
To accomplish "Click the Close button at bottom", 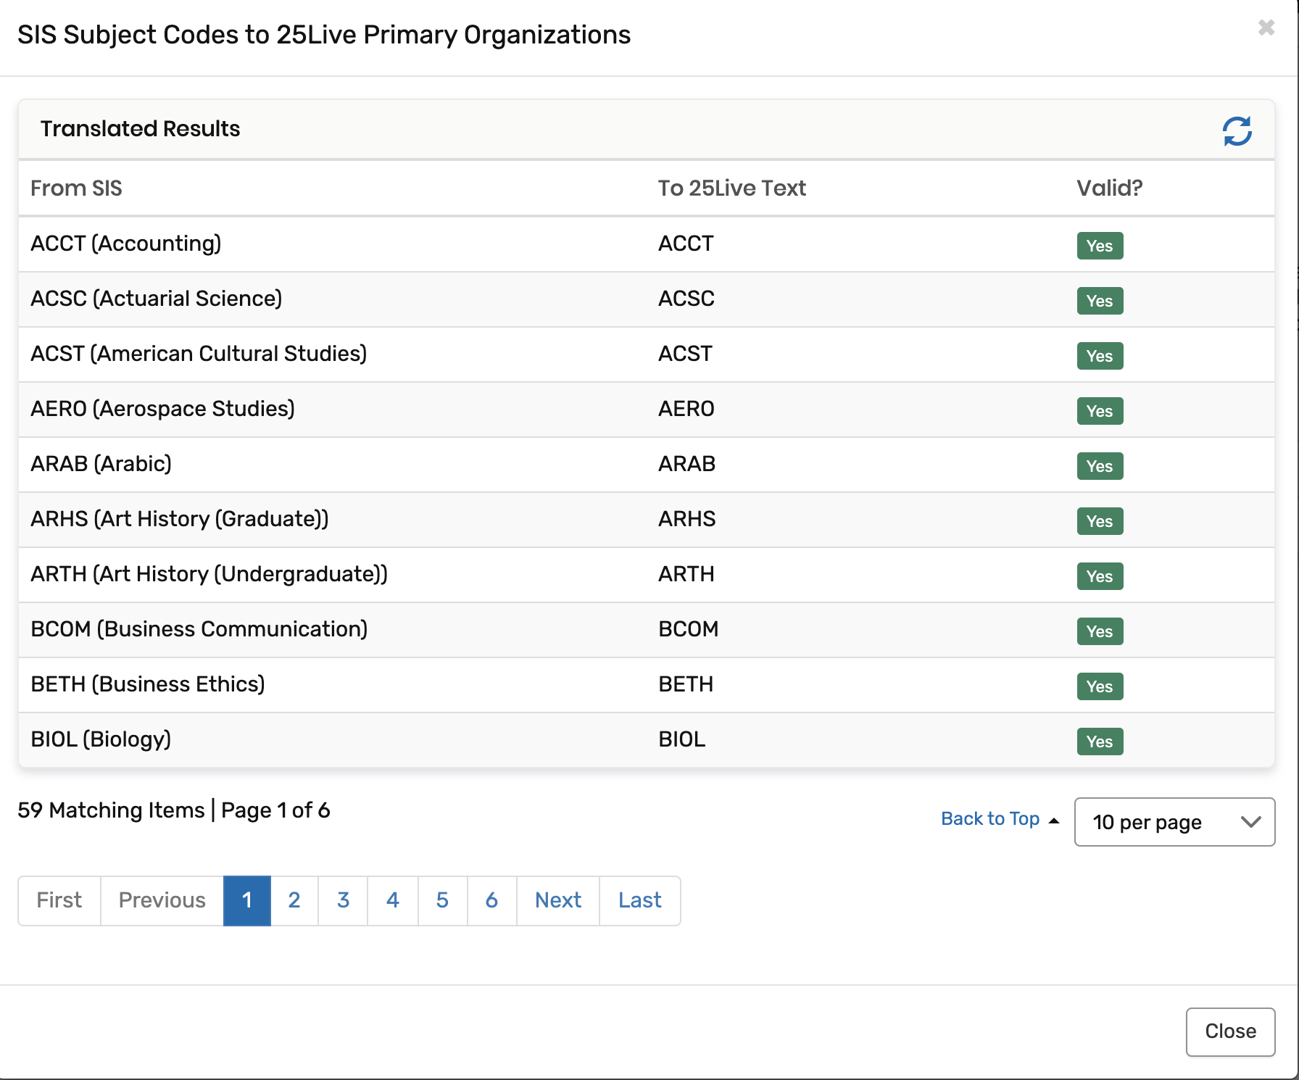I will tap(1230, 1031).
